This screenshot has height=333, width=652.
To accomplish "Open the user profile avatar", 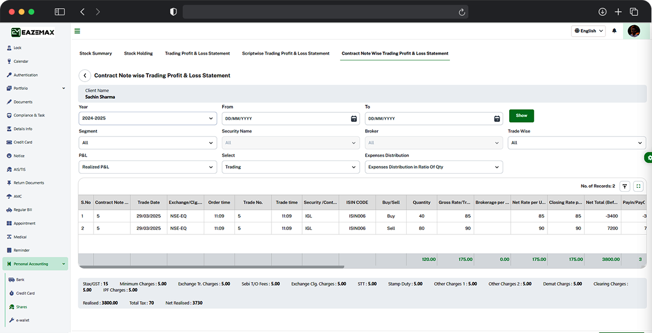I will click(634, 31).
